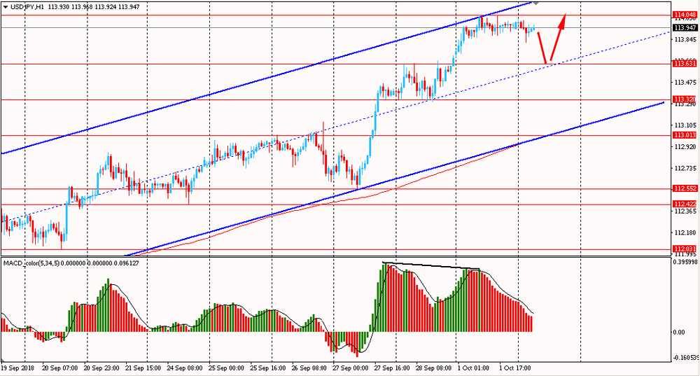Click the 27 Sep 16:00 time label
This screenshot has width=700, height=376.
point(392,368)
